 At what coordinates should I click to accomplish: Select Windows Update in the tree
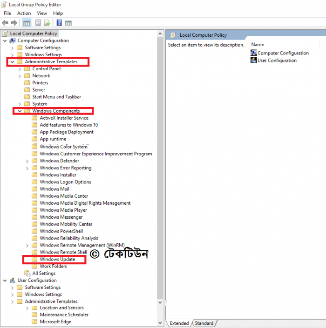click(x=57, y=259)
